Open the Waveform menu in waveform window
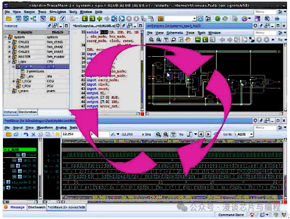290x219 pixels. click(x=44, y=128)
